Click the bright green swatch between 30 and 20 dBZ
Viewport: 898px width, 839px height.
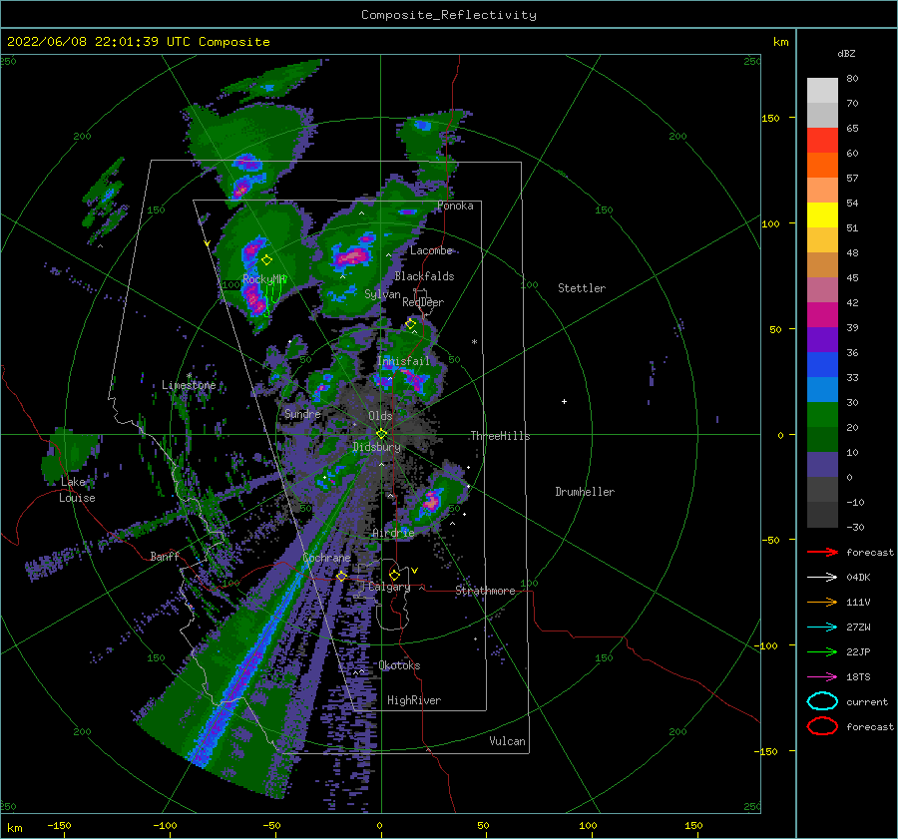pyautogui.click(x=822, y=415)
